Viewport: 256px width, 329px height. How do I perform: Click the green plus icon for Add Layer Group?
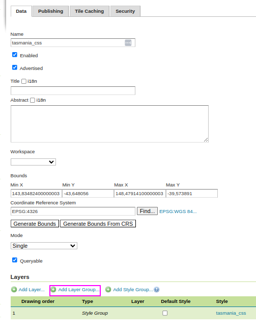pos(53,290)
